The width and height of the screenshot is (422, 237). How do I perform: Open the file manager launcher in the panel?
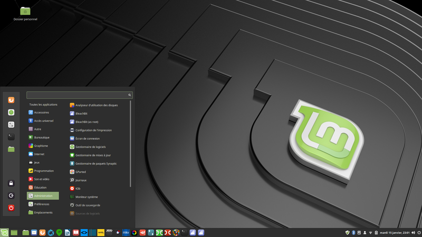tap(25, 233)
